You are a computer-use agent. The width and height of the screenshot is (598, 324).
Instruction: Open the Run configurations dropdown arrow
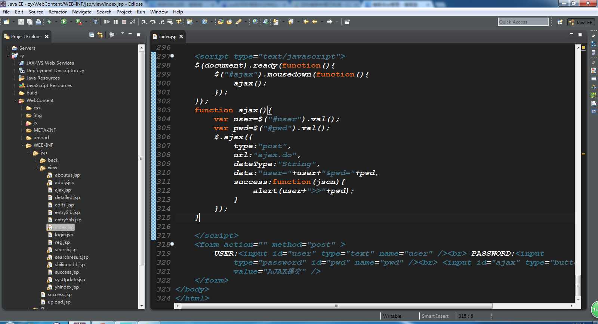(x=71, y=22)
